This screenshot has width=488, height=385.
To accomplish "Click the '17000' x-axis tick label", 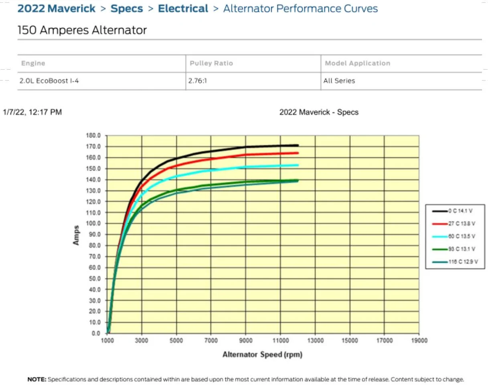I will 384,341.
